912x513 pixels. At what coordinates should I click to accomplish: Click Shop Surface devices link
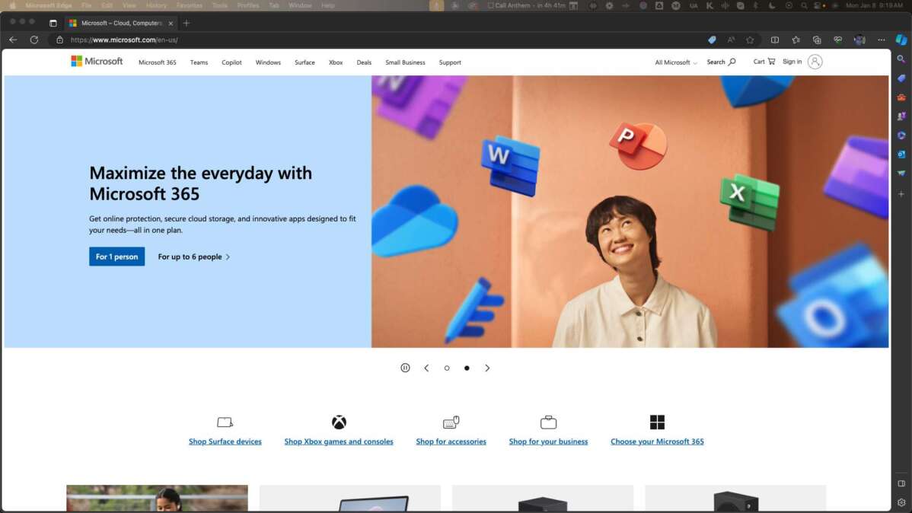[x=225, y=441]
